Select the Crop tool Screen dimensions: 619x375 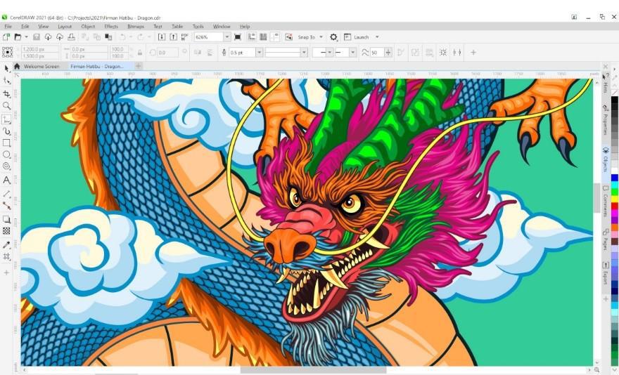(6, 94)
